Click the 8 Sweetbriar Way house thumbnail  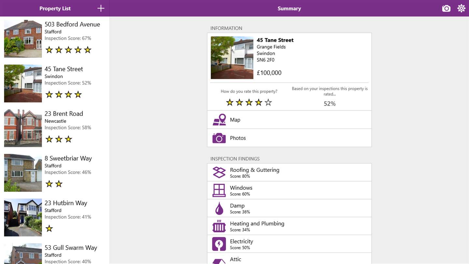(x=23, y=173)
